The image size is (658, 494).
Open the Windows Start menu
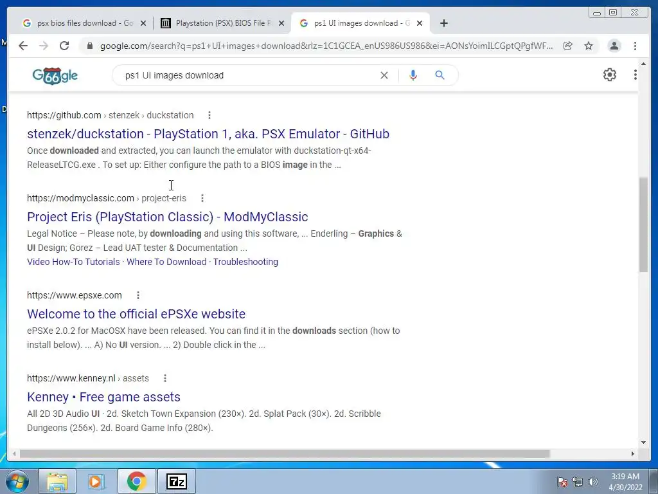pos(17,481)
